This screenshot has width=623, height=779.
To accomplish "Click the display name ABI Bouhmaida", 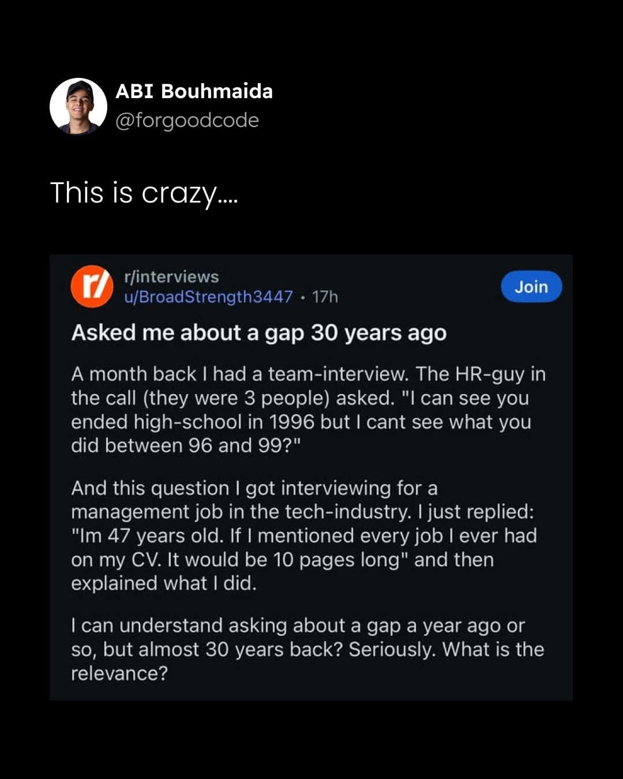I will tap(193, 91).
